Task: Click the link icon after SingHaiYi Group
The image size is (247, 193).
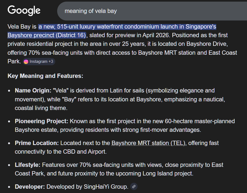Action: click(134, 187)
